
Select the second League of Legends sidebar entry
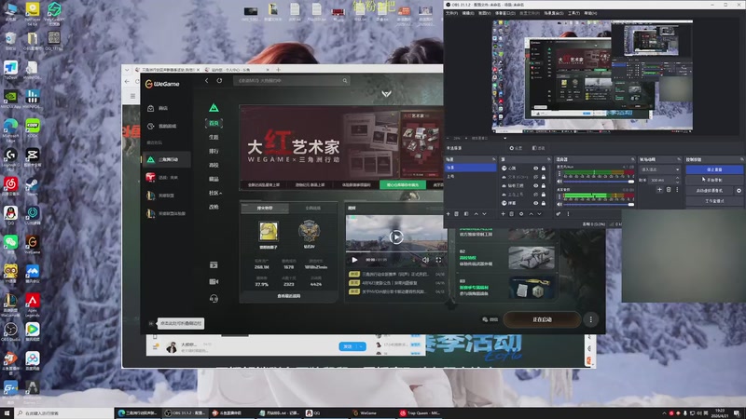point(165,213)
